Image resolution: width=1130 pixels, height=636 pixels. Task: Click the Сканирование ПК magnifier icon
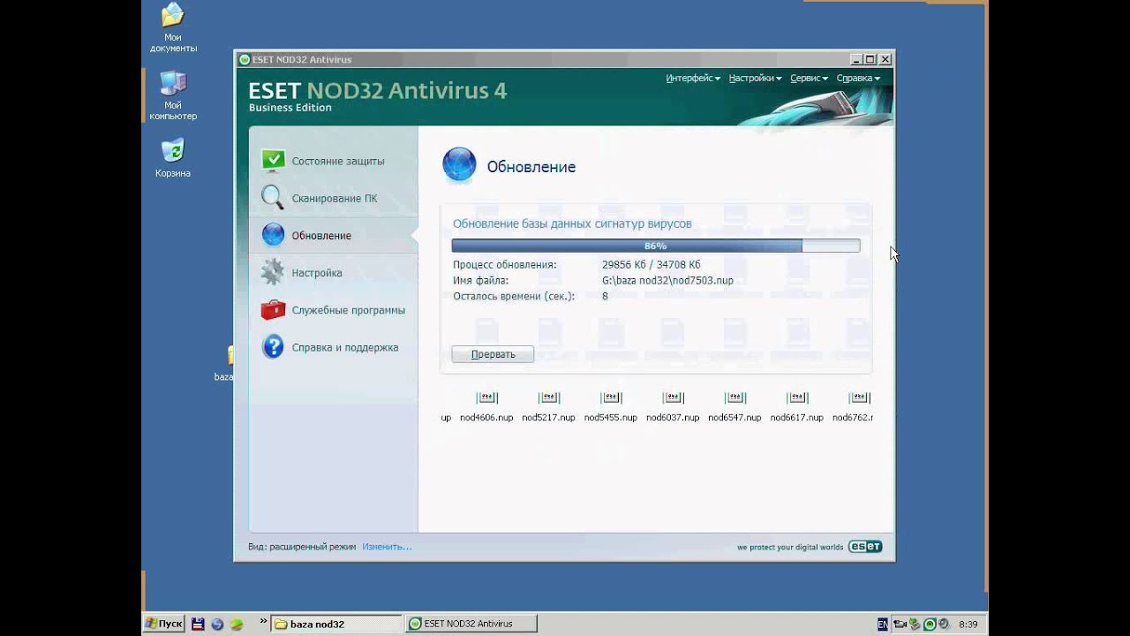click(273, 198)
